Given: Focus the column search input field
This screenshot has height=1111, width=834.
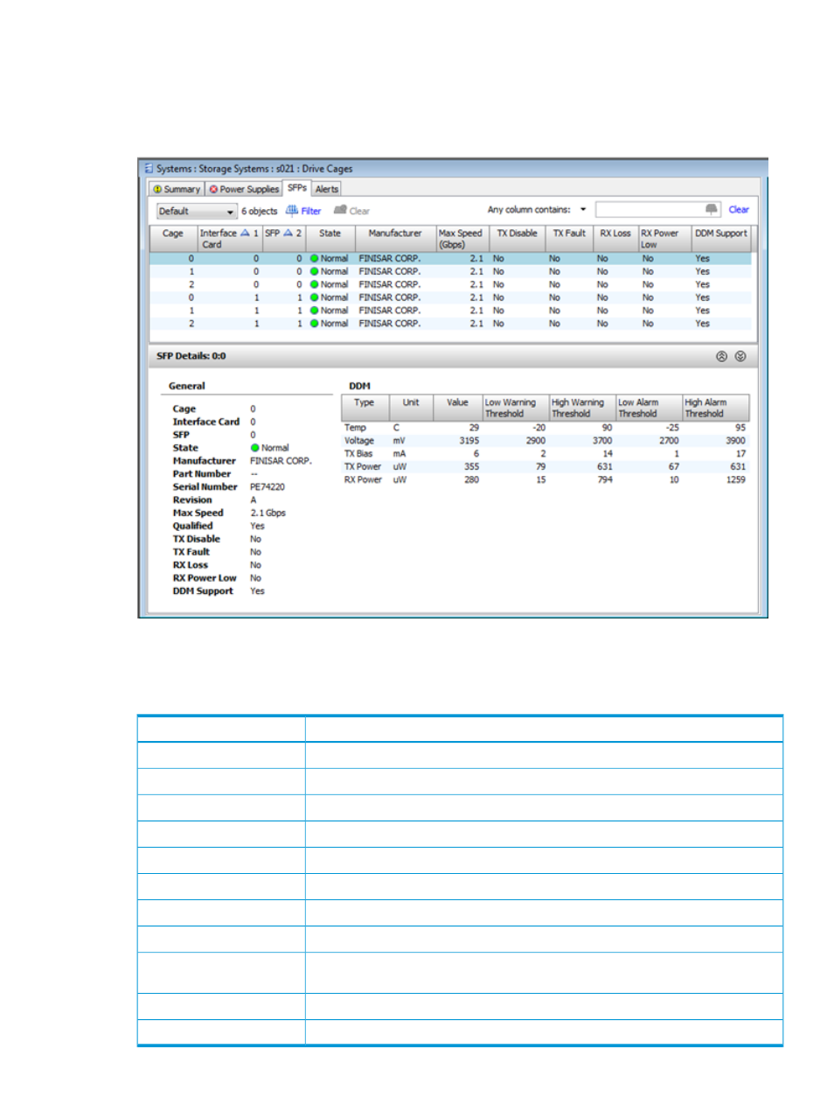Looking at the screenshot, I should click(657, 210).
